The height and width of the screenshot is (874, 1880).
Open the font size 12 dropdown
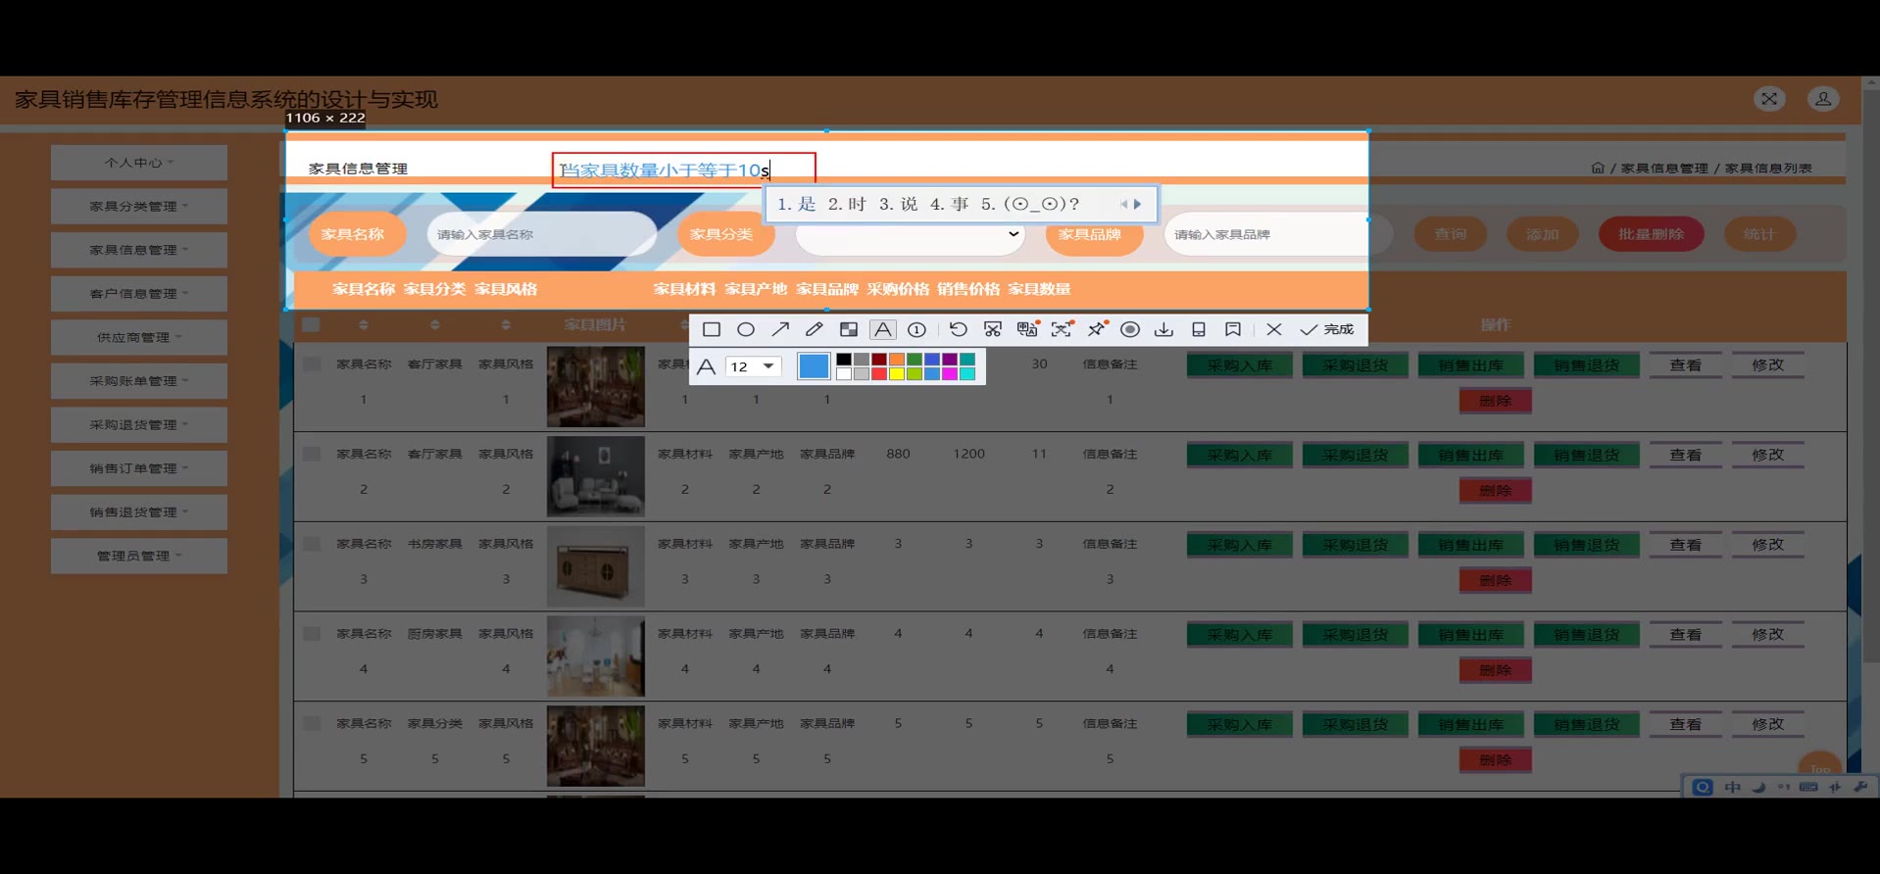[753, 366]
